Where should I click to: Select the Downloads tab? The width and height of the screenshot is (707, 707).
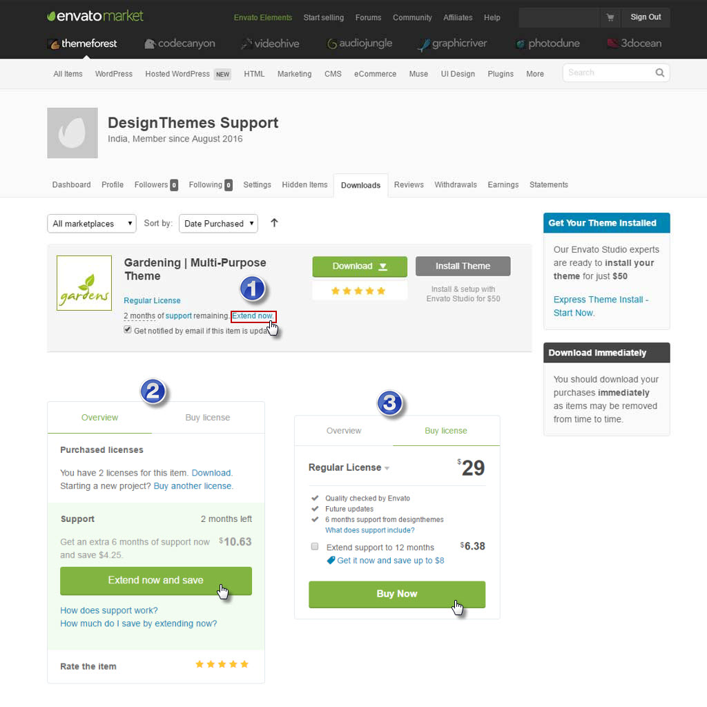coord(360,185)
